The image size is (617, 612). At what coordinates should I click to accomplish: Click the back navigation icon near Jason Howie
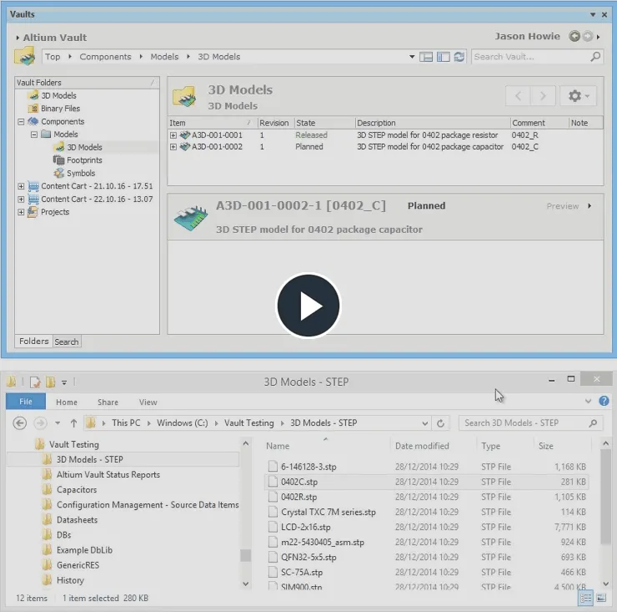click(574, 36)
